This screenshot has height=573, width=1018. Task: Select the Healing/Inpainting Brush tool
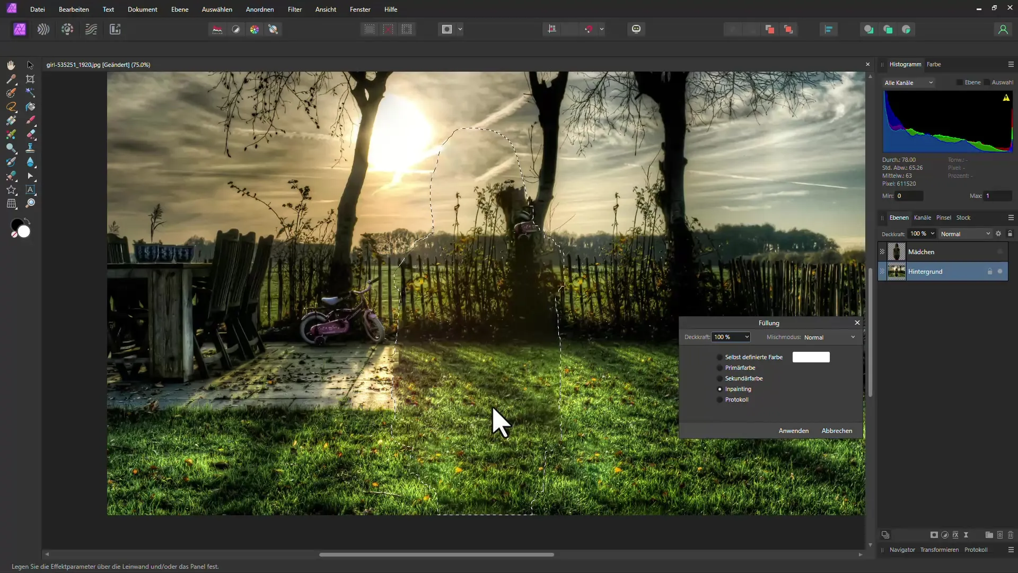[11, 176]
